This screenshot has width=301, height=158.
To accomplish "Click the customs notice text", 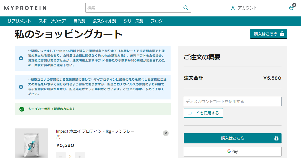I will [x=97, y=58].
